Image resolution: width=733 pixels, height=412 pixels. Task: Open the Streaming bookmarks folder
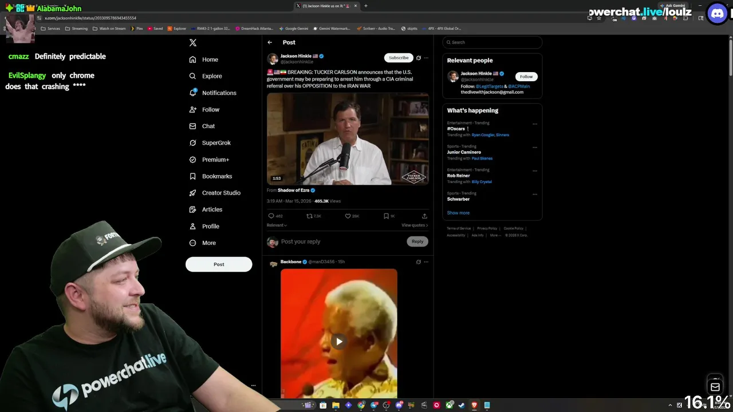click(76, 29)
